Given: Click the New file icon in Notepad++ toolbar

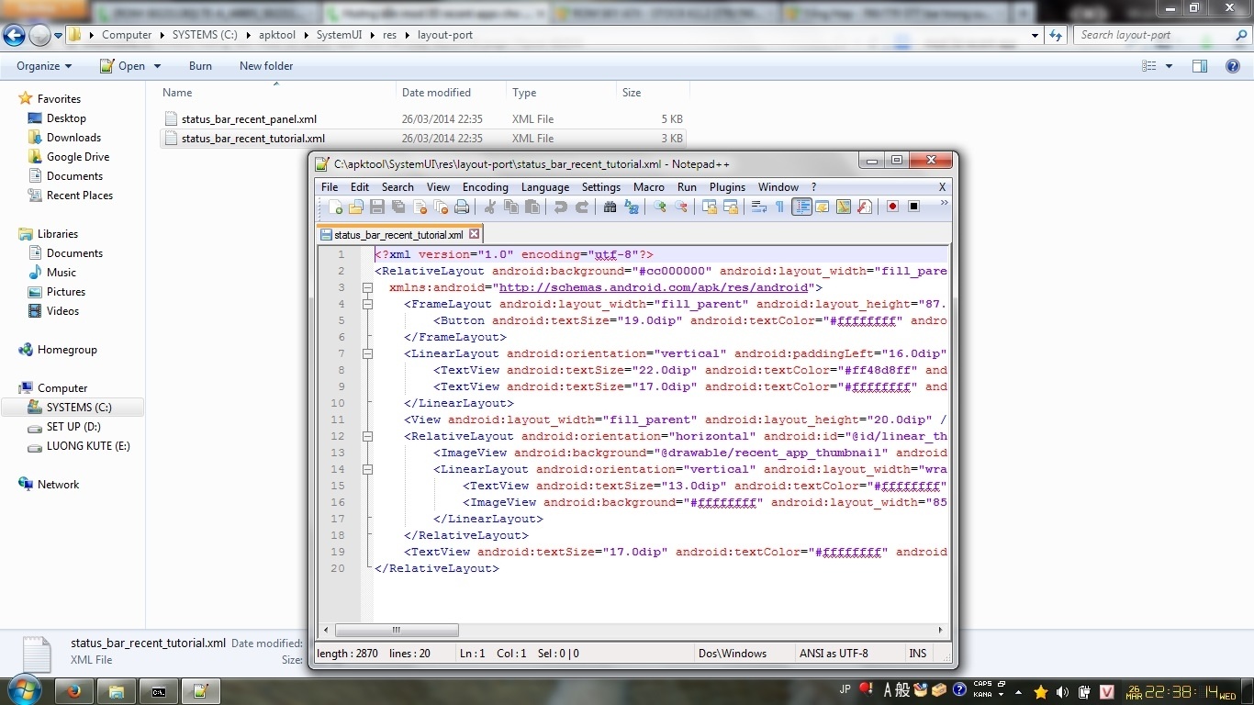Looking at the screenshot, I should click(x=335, y=207).
